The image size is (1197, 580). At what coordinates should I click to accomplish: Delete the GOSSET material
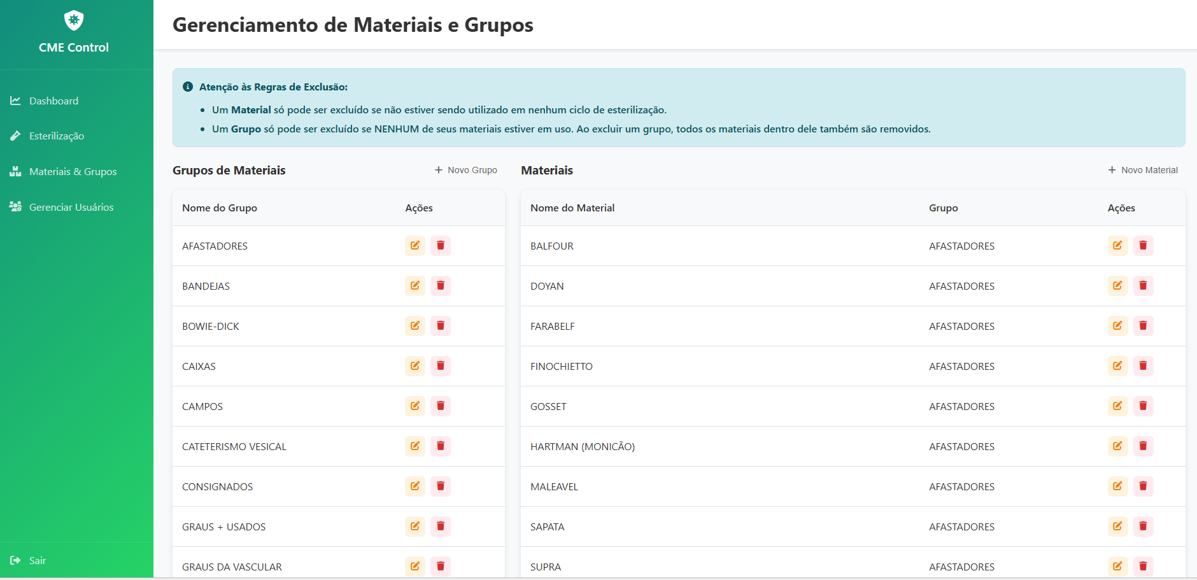1143,406
